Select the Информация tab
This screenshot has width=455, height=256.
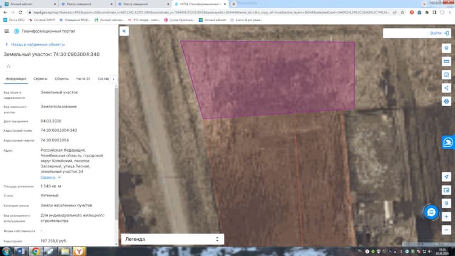16,79
